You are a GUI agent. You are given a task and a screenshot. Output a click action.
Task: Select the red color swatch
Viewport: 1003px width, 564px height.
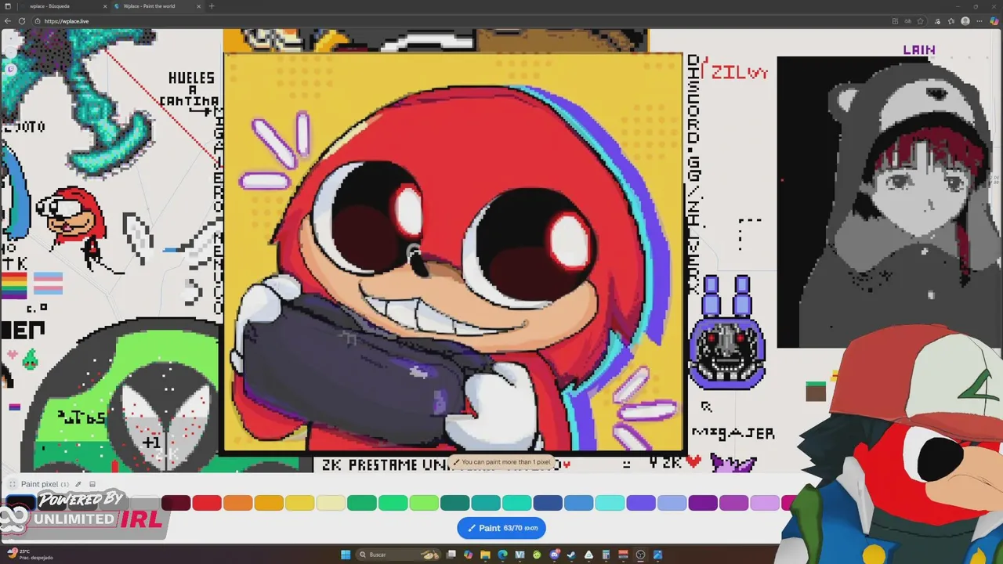pyautogui.click(x=207, y=503)
